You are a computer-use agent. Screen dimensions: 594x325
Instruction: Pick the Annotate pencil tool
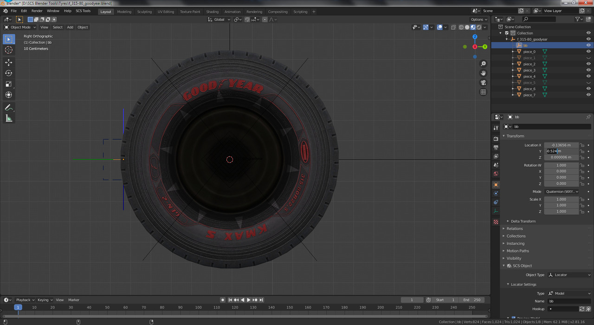(8, 107)
